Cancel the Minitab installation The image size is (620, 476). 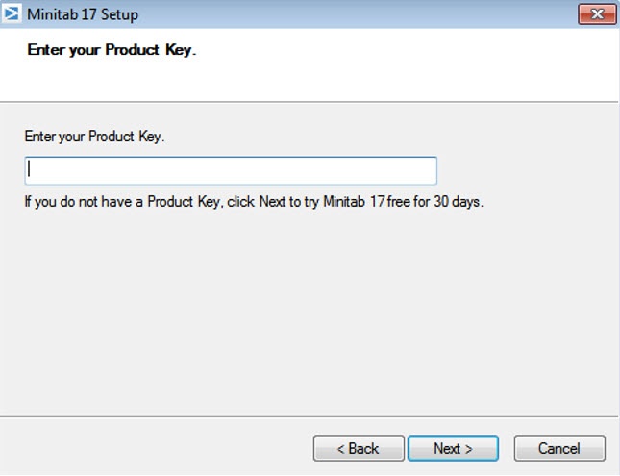click(559, 448)
